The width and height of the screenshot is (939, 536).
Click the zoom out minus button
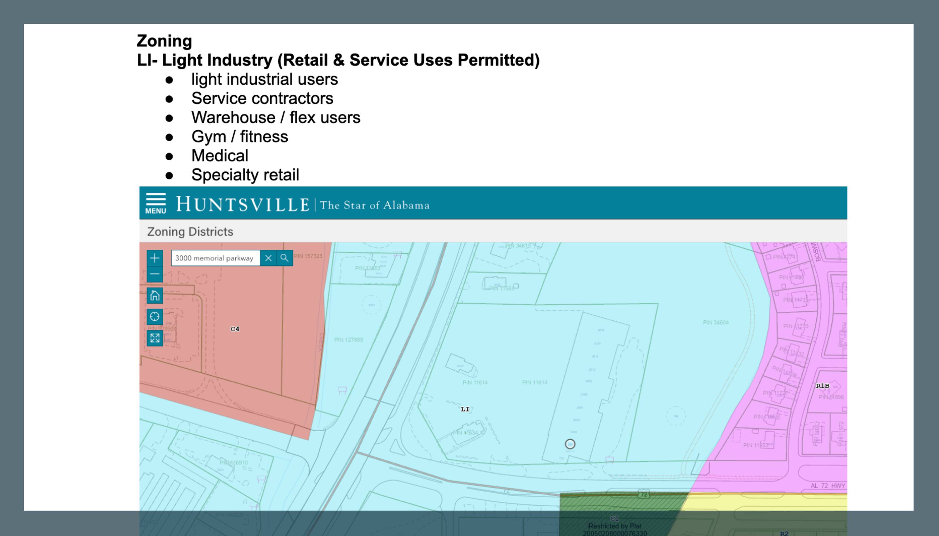155,274
